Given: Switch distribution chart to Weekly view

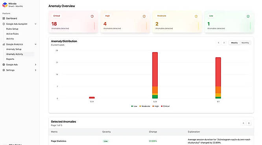Looking at the screenshot, I should (234, 43).
